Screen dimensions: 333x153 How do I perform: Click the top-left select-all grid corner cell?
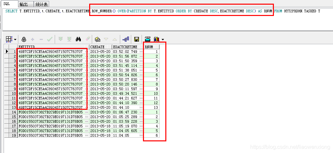(7, 47)
